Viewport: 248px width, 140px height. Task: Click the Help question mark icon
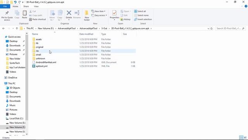click(246, 6)
